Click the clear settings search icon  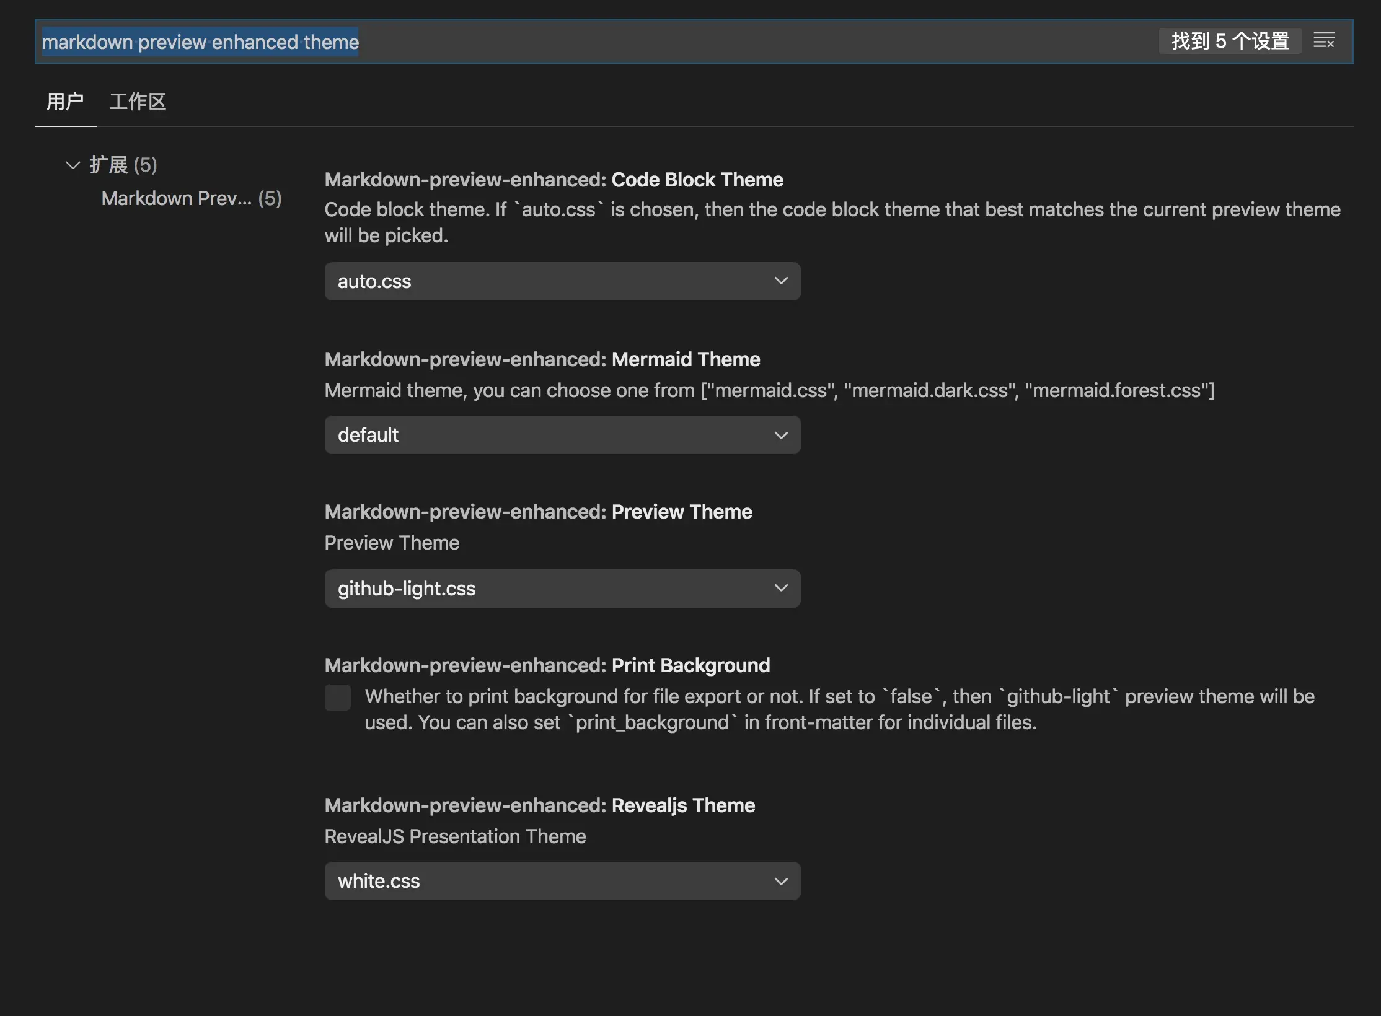coord(1324,41)
